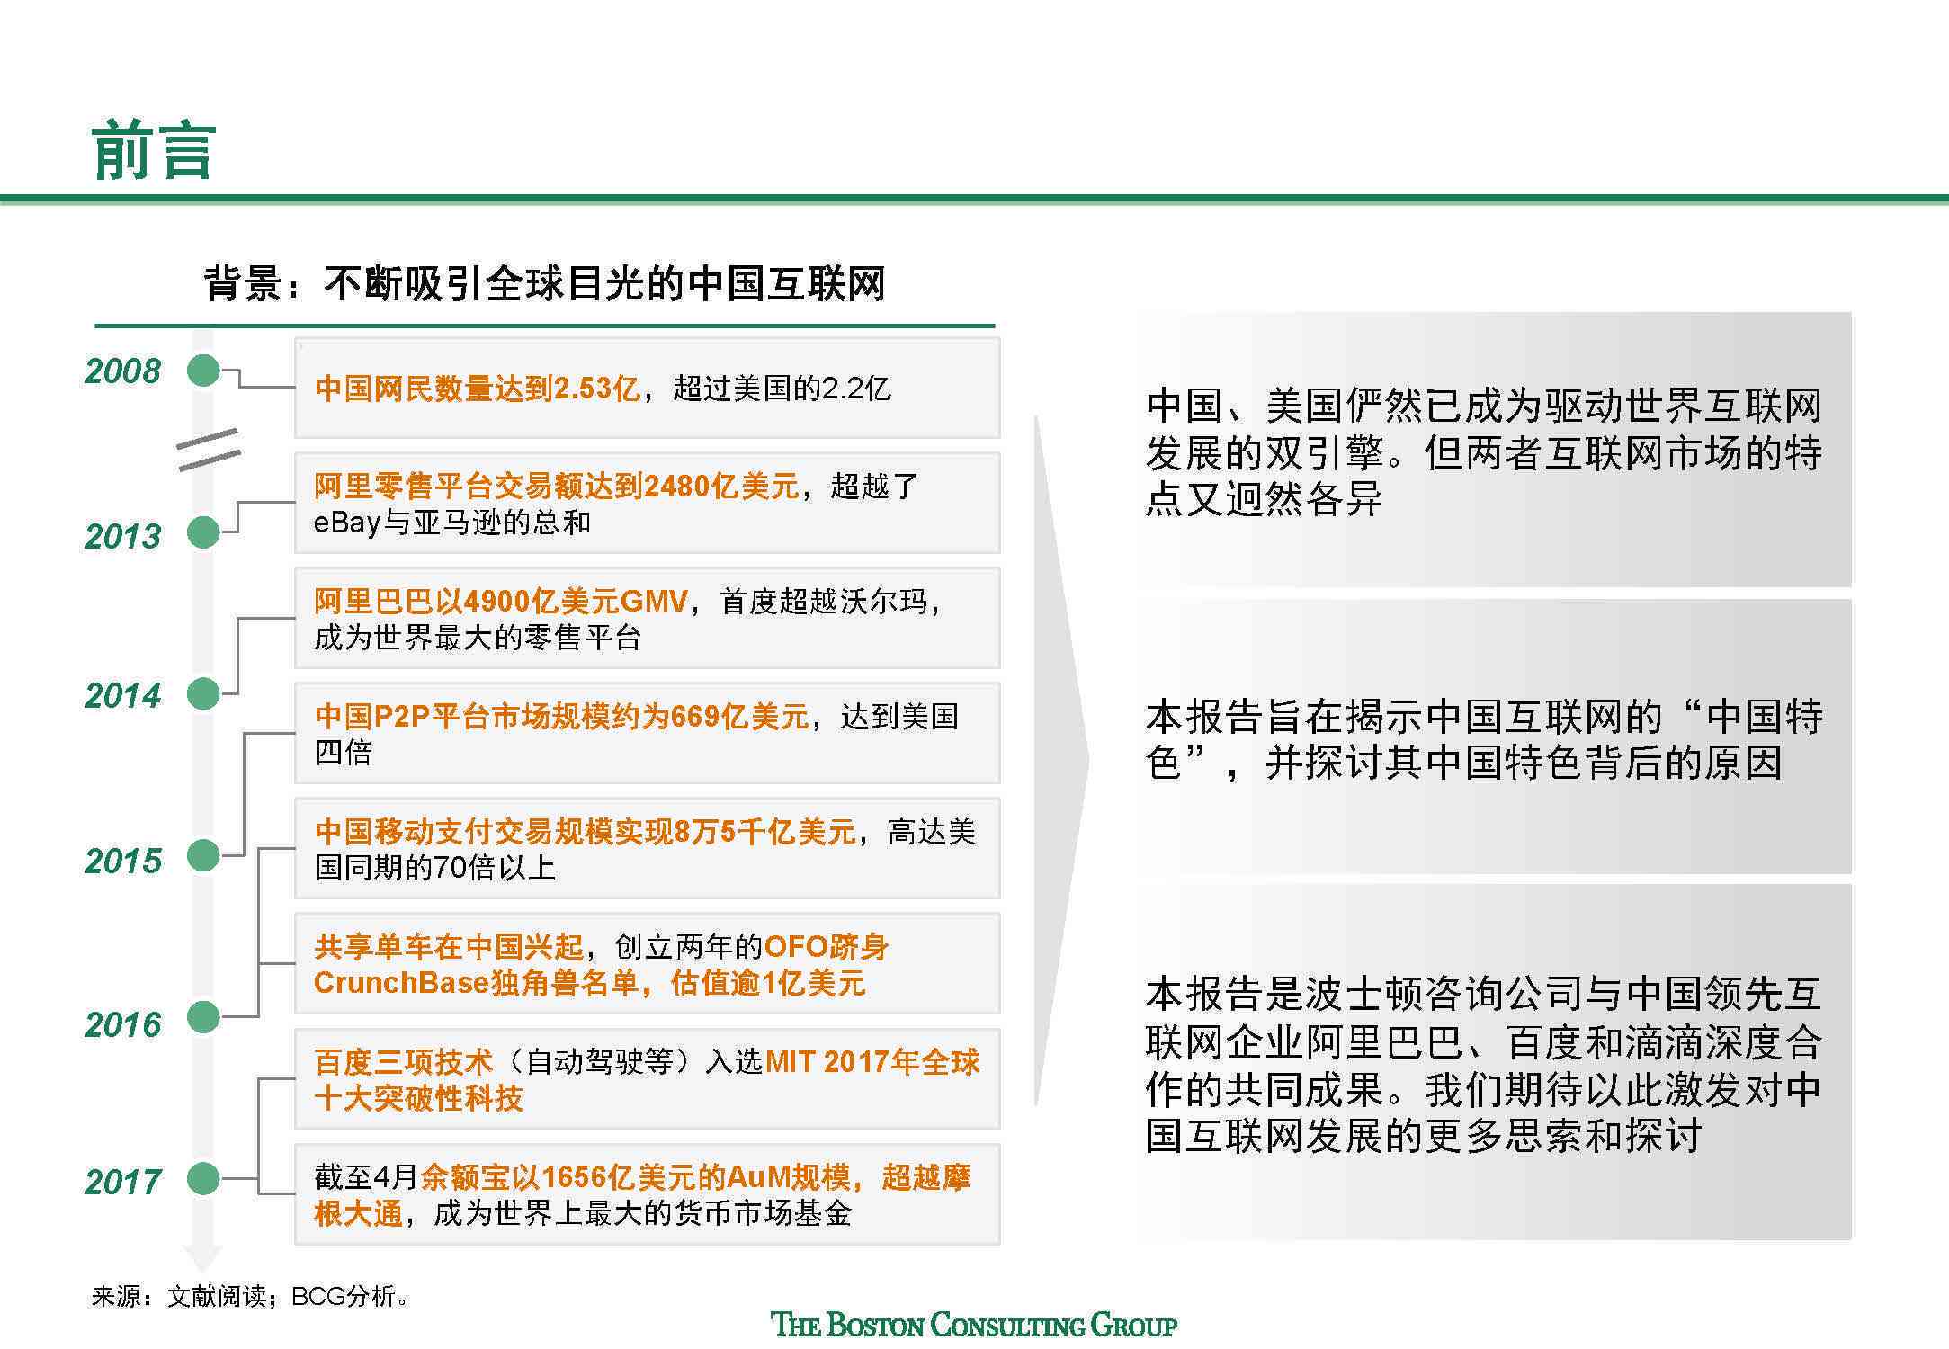Click the downward arrowhead ending the timeline
1949x1349 pixels.
(x=203, y=1258)
